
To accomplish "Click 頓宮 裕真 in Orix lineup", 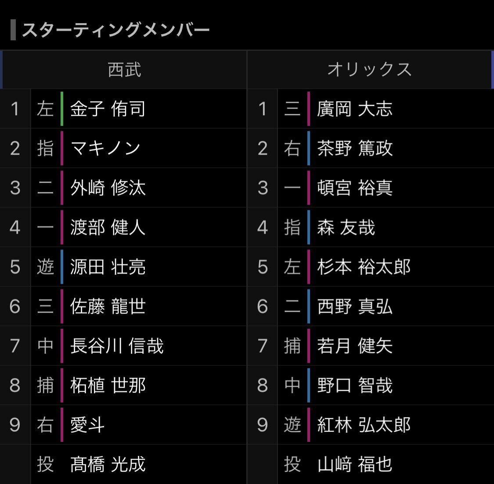I will coord(355,188).
